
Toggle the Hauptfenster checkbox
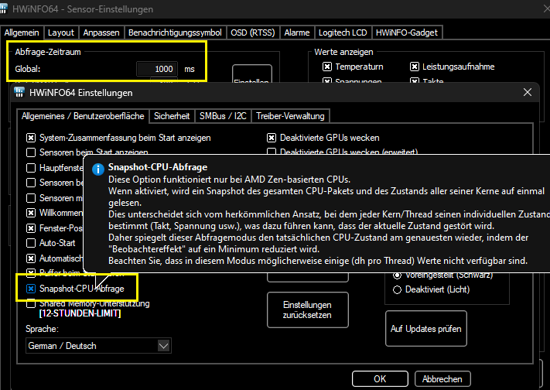(x=31, y=168)
